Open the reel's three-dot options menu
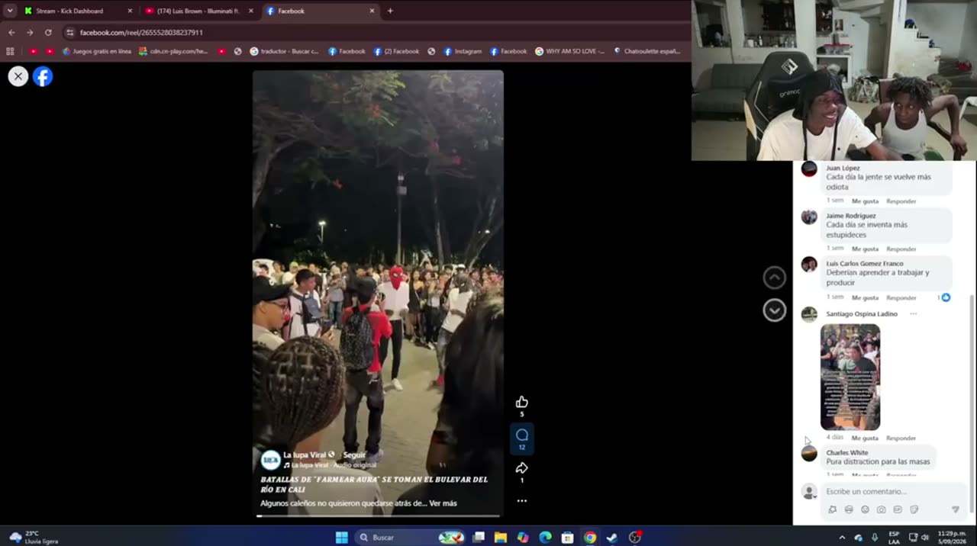The height and width of the screenshot is (546, 977). pos(522,501)
